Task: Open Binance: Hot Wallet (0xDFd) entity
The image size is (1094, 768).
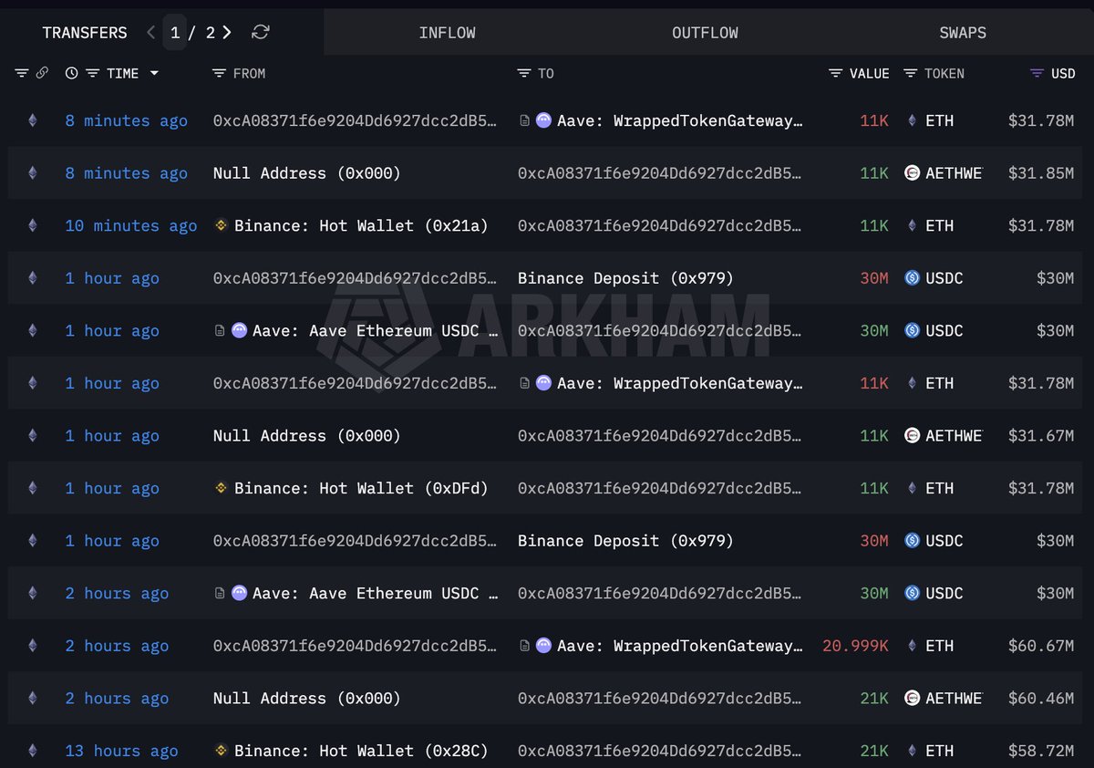Action: point(360,489)
